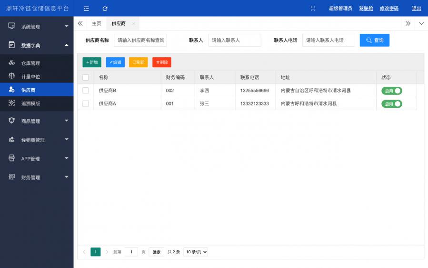Expand the 商品管理 sidebar menu
This screenshot has height=268, width=428.
37,121
